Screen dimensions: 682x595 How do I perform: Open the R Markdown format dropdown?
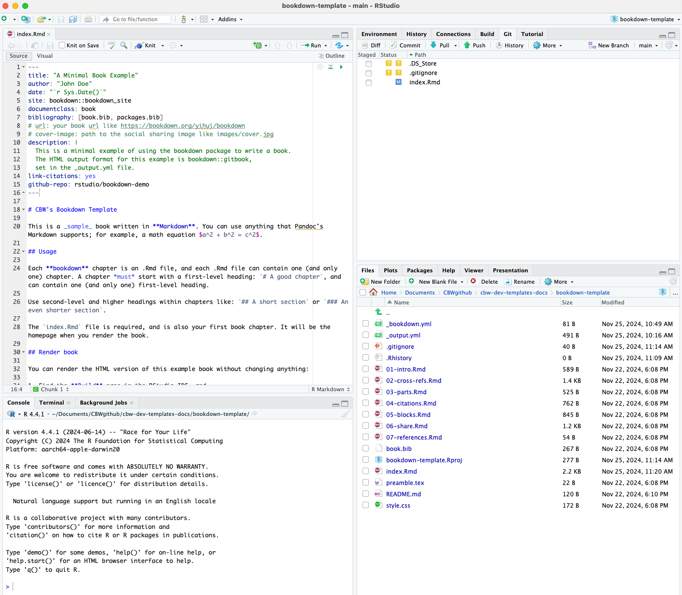pyautogui.click(x=330, y=389)
